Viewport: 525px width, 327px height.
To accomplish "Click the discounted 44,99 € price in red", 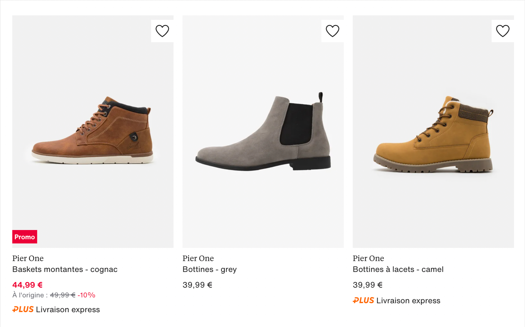I will [x=27, y=285].
